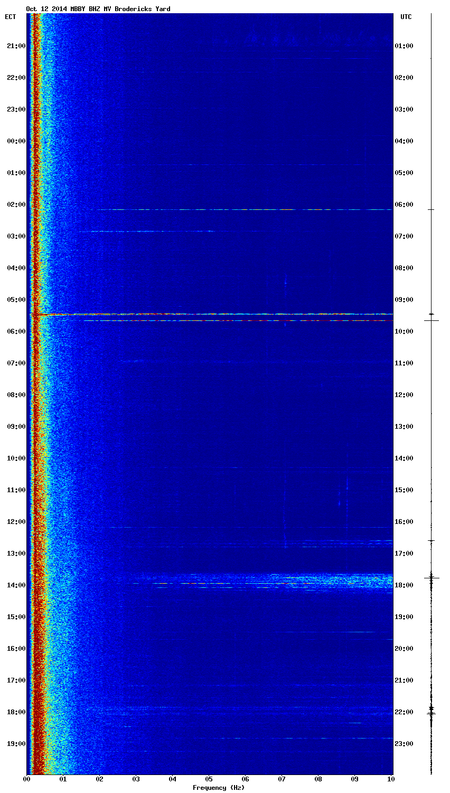Click the 02:00 label on the UTC axis
This screenshot has height=793, width=450.
pos(404,78)
